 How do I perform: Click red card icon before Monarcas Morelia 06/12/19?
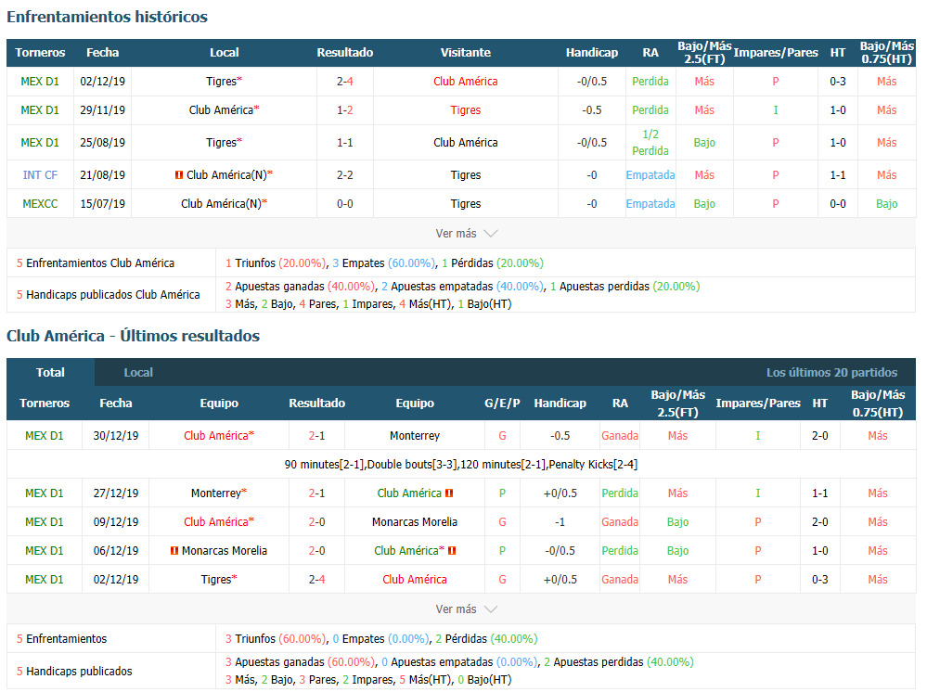pos(174,551)
